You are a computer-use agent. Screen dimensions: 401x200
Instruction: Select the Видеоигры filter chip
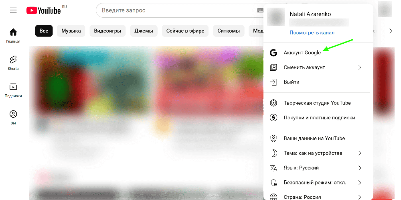107,31
